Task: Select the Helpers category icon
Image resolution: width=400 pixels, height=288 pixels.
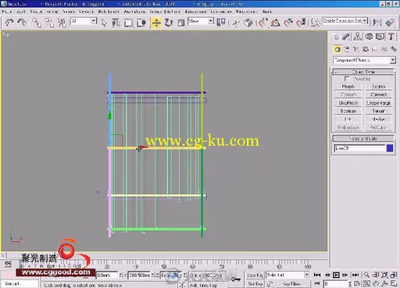Action: (x=374, y=49)
